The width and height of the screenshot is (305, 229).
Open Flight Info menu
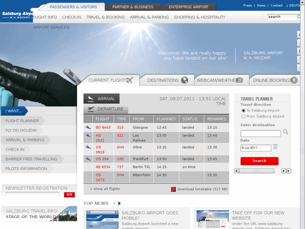click(x=45, y=17)
